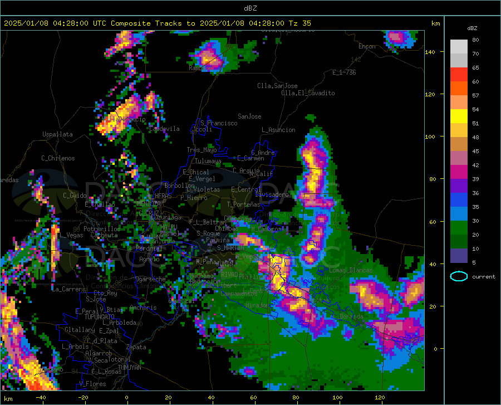This screenshot has height=405, width=501.
Task: Click the cyan 'current' ellipse legend icon
Action: 459,276
